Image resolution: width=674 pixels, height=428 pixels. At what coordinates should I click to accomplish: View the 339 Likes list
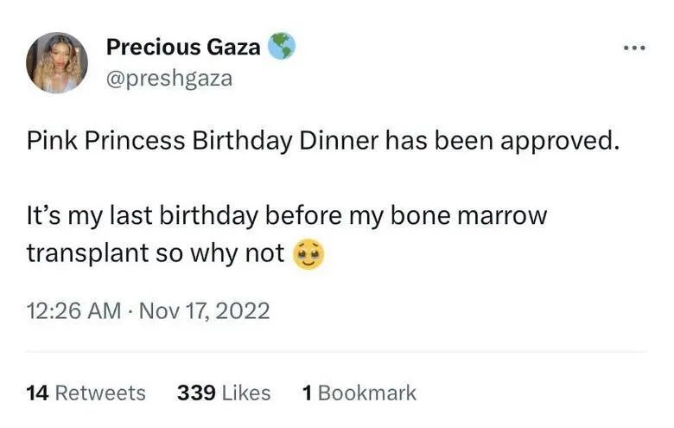pos(224,393)
